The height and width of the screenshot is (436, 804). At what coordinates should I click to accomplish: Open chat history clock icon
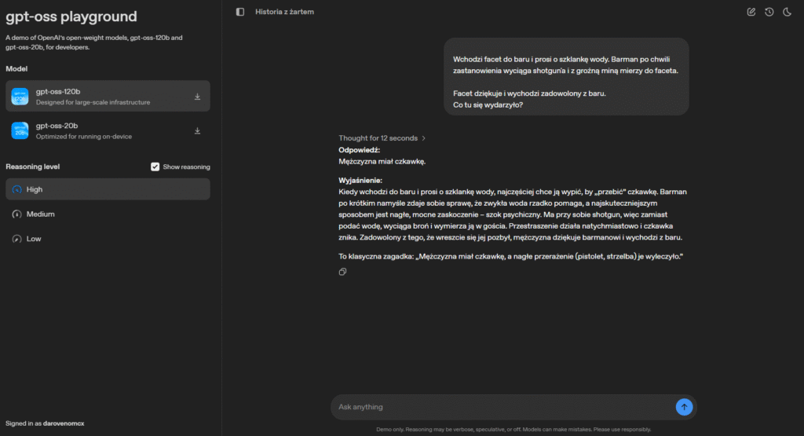(769, 12)
